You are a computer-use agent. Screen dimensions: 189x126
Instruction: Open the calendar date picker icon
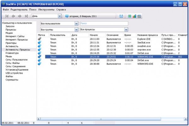[x=121, y=16]
